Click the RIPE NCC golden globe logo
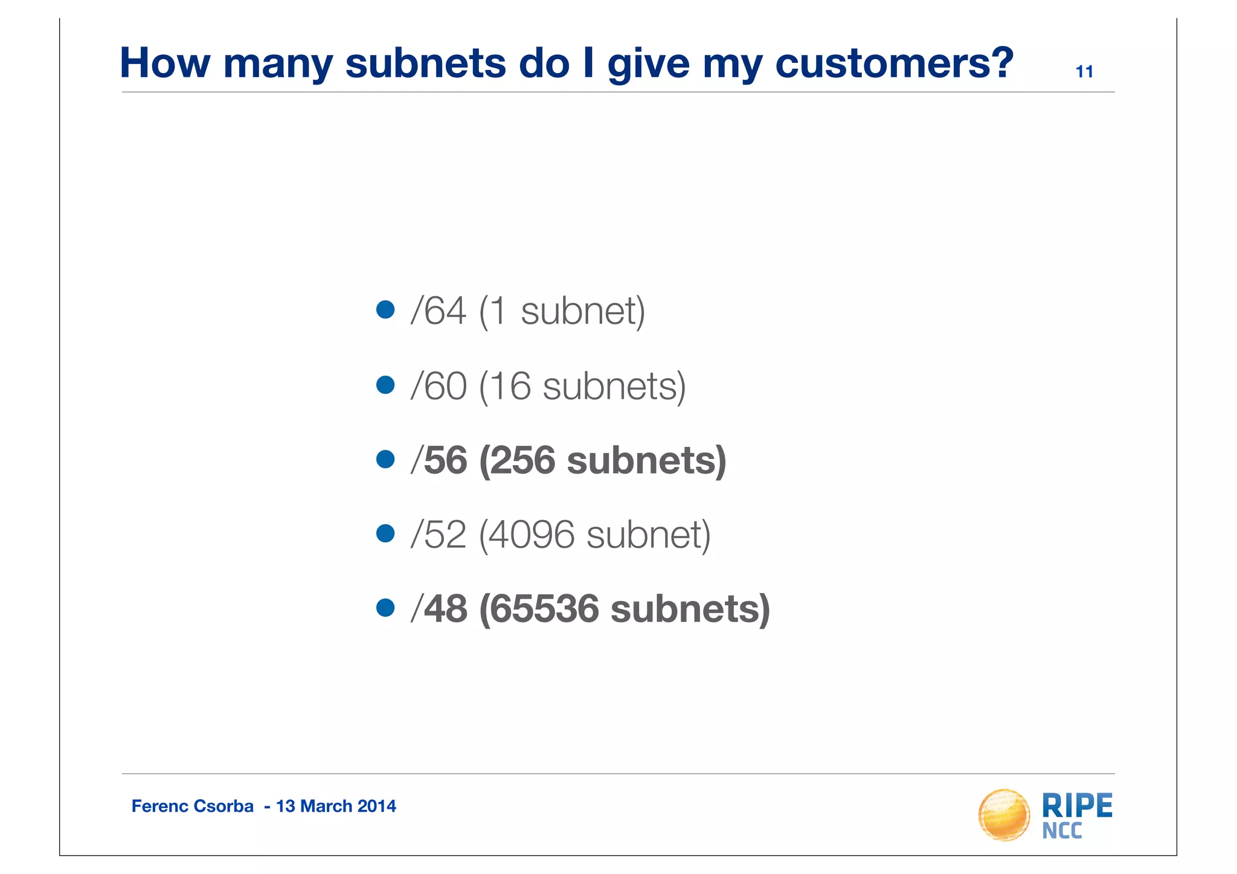The height and width of the screenshot is (874, 1237). 1004,815
